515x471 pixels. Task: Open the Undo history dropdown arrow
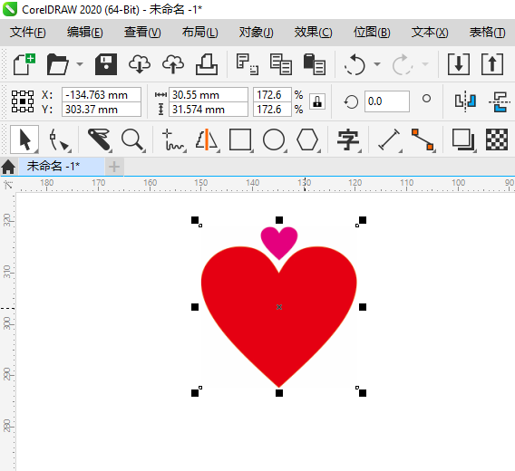(x=377, y=64)
